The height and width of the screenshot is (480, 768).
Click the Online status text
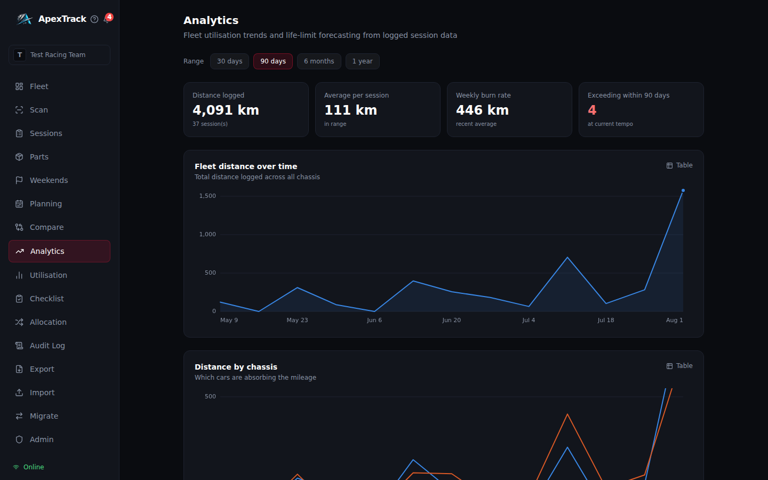click(34, 467)
